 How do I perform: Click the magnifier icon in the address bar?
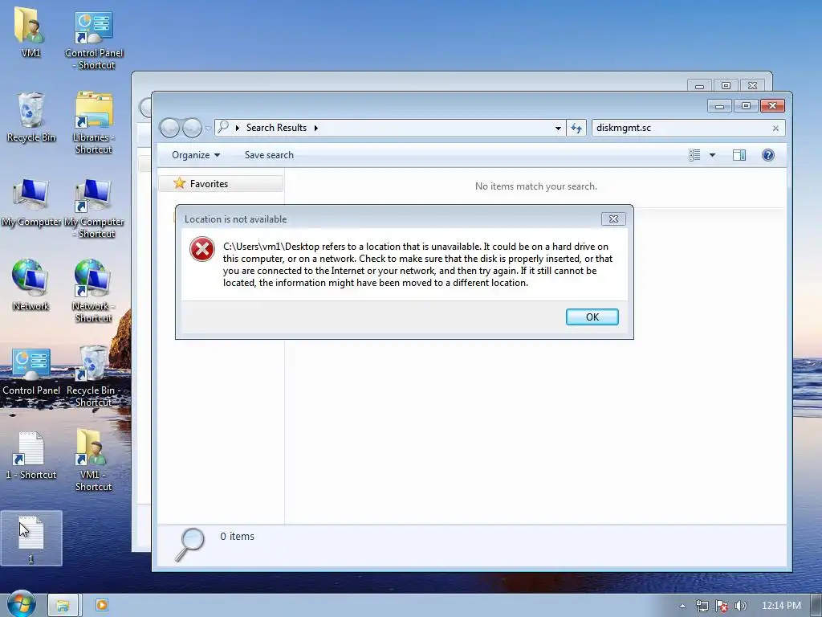point(224,128)
